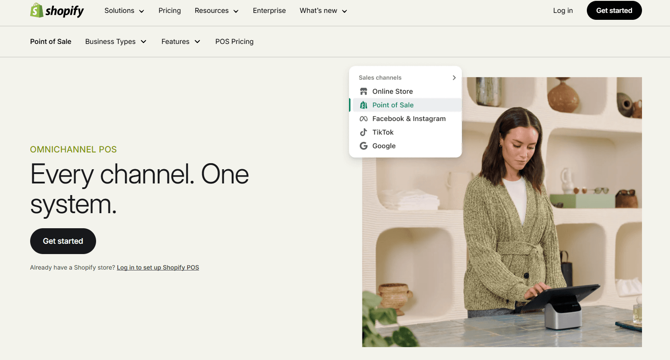Click the Meta infinity icon
670x360 pixels.
(x=364, y=119)
